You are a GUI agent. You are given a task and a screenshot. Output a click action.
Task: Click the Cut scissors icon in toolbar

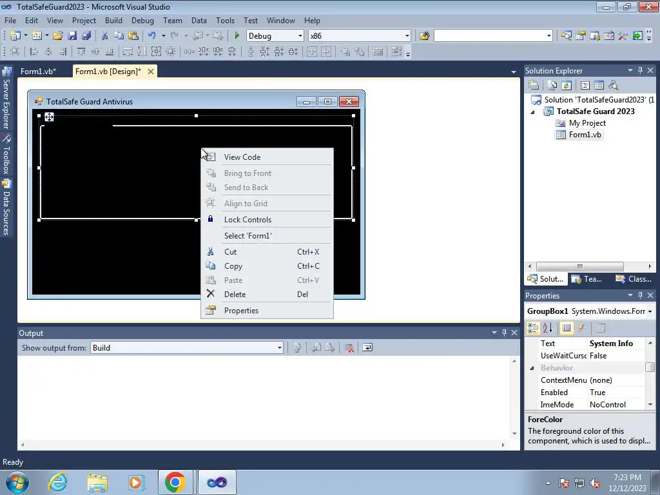click(x=104, y=36)
